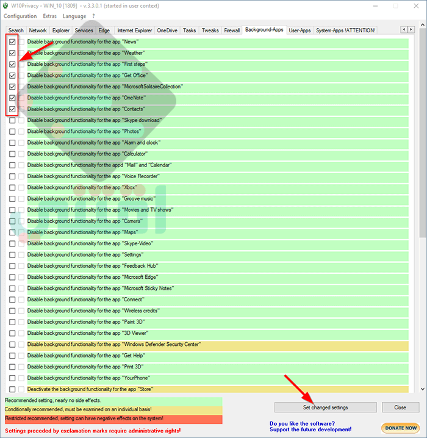The height and width of the screenshot is (438, 427).
Task: Select the "Microsoft Sticky Notes" row text
Action: click(101, 289)
